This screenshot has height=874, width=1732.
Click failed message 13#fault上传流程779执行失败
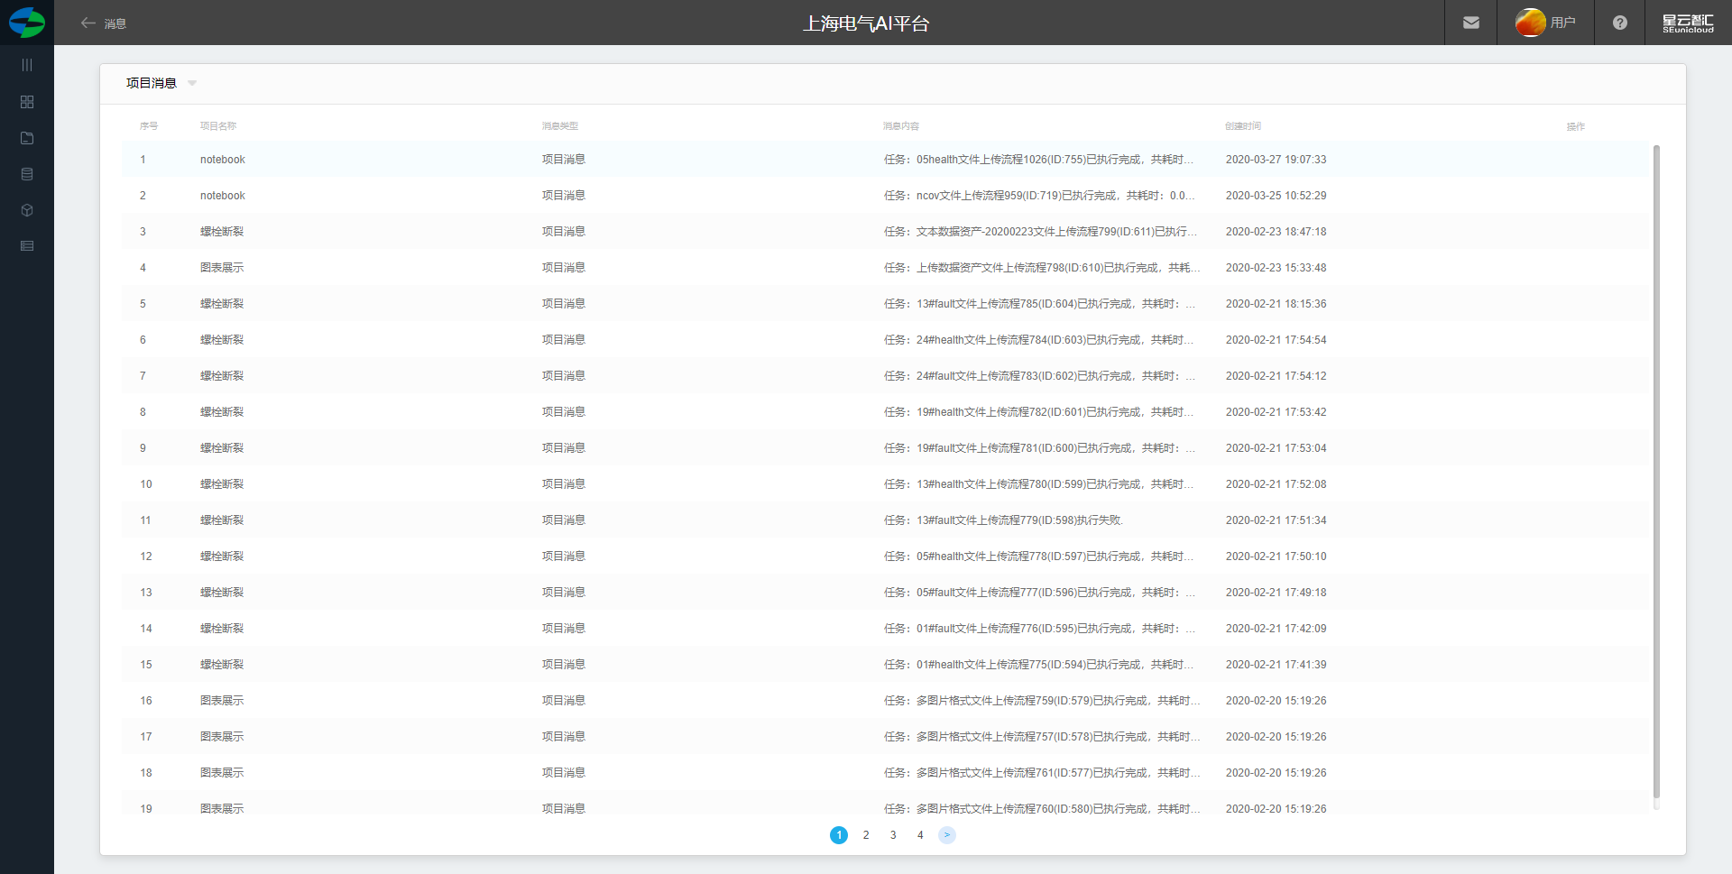[x=1004, y=520]
